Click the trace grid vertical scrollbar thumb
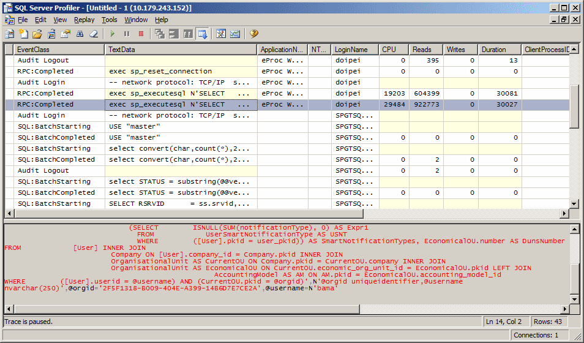584x343 pixels. tap(574, 107)
